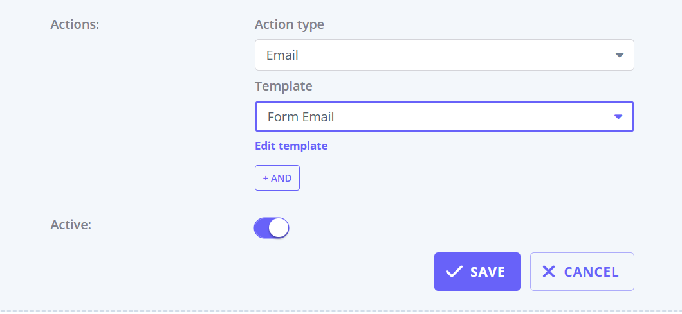Click the Active: label text

pyautogui.click(x=71, y=225)
